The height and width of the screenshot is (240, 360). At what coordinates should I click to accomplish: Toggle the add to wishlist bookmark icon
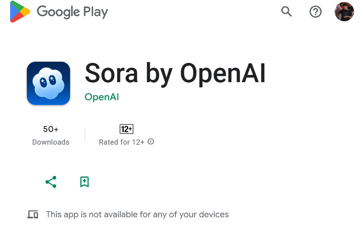(x=84, y=182)
